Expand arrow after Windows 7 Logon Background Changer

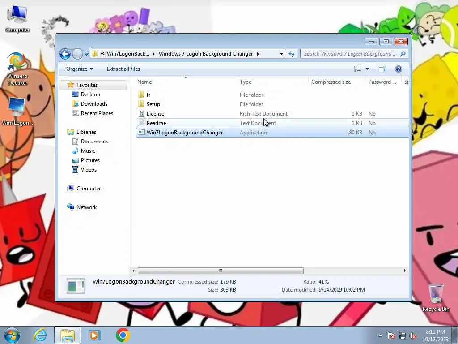pyautogui.click(x=258, y=54)
